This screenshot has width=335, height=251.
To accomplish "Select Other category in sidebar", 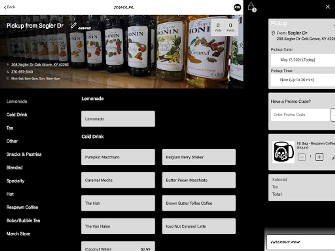I will pyautogui.click(x=12, y=141).
